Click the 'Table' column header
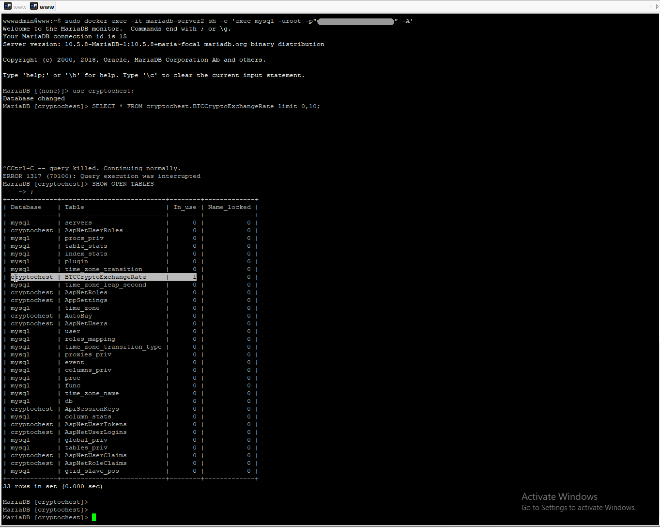 [x=75, y=207]
